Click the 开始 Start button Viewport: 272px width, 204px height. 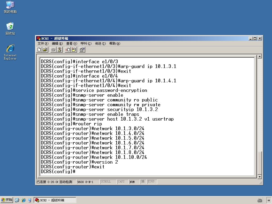[x=7, y=200]
